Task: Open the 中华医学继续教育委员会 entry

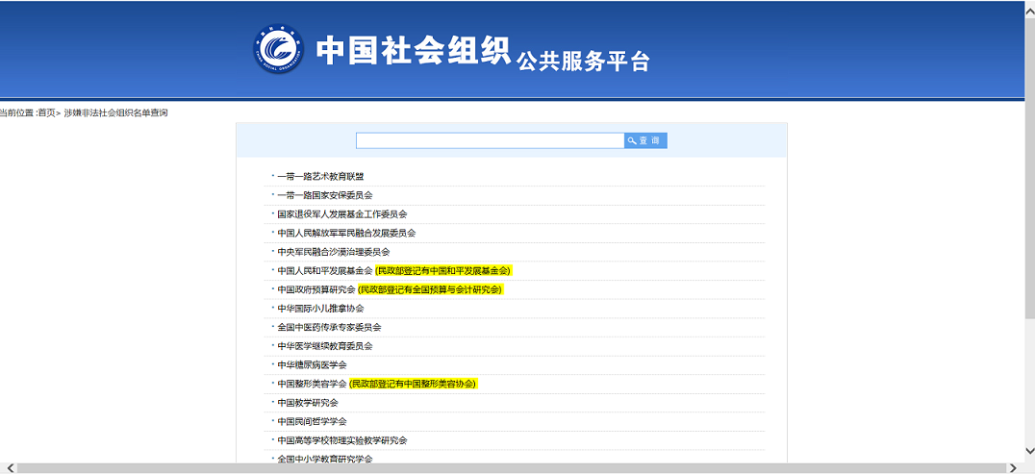Action: (324, 346)
